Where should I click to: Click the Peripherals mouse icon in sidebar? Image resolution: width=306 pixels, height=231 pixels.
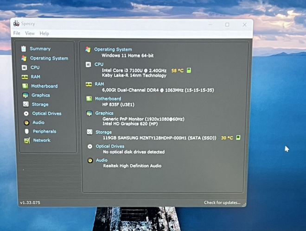tap(27, 131)
